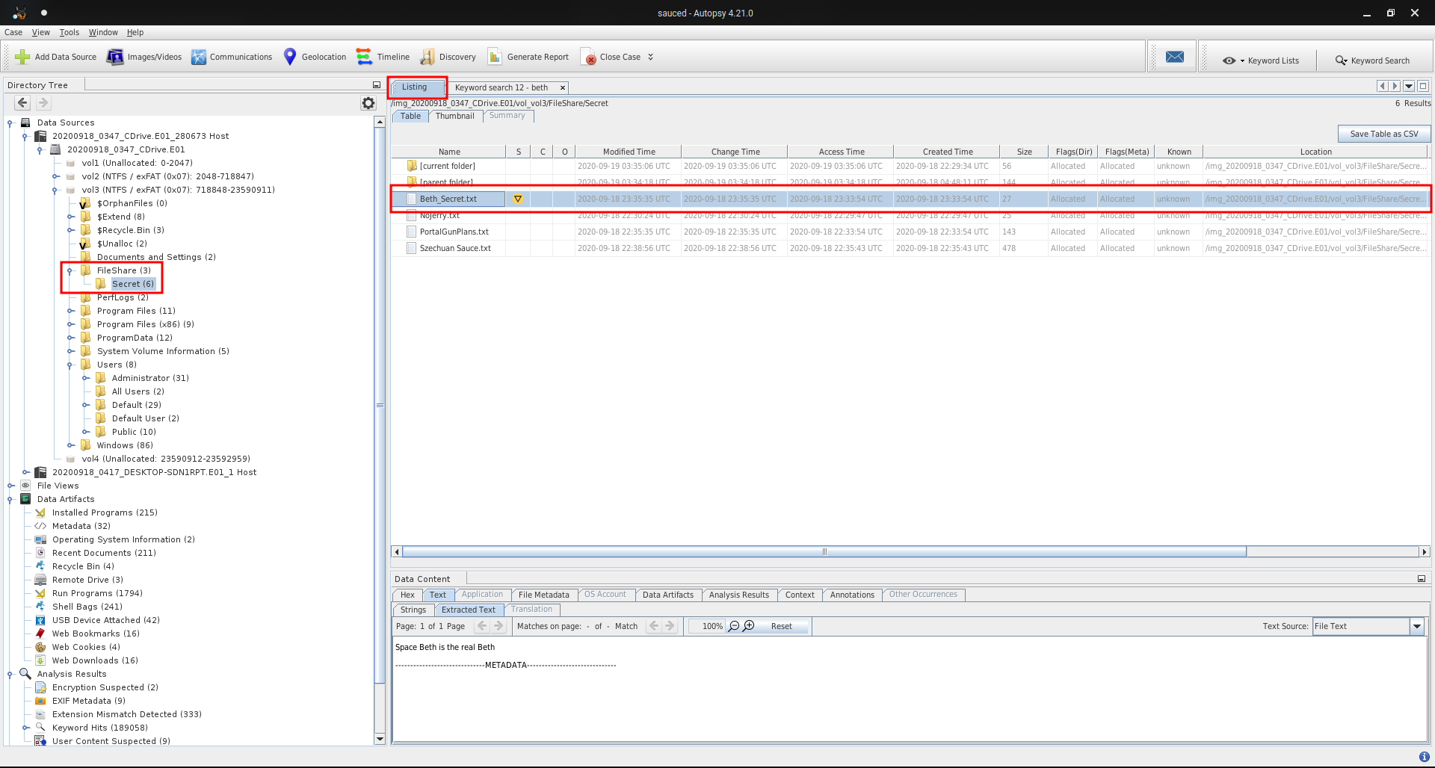
Task: Click the Save Table as CSV button
Action: pyautogui.click(x=1383, y=134)
